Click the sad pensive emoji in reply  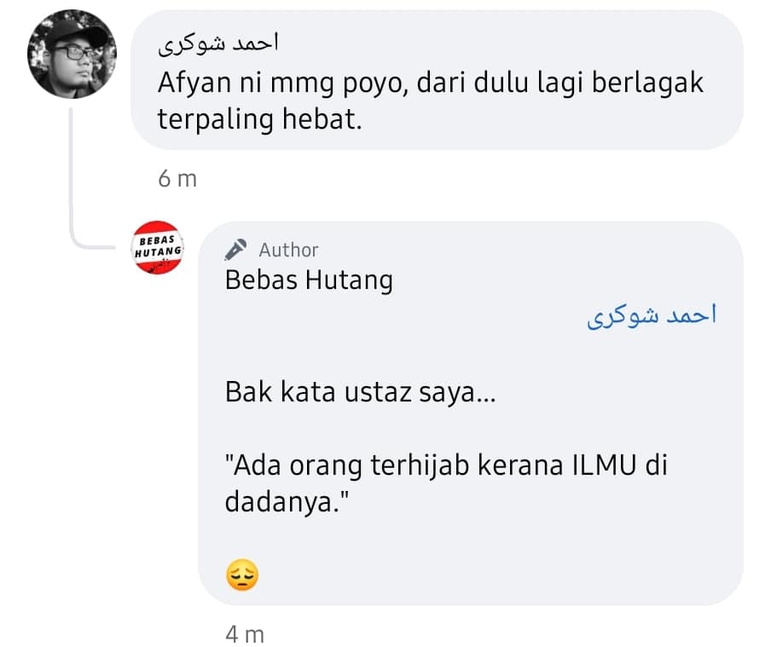pyautogui.click(x=242, y=575)
